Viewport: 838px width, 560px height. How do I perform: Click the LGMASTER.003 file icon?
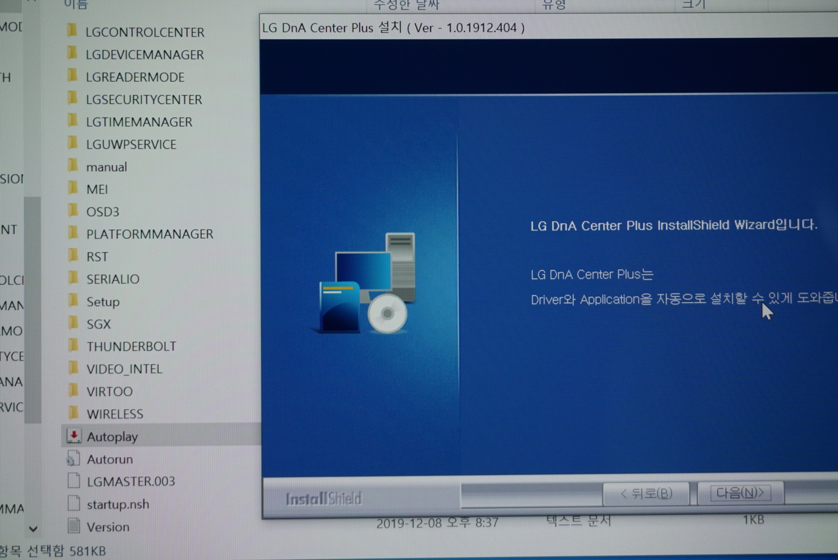74,481
